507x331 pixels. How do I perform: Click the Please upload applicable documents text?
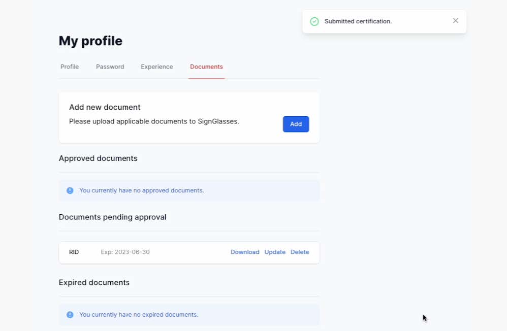pos(154,121)
